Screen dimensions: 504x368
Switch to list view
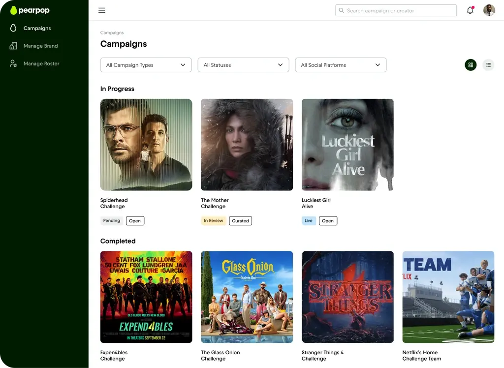point(488,65)
